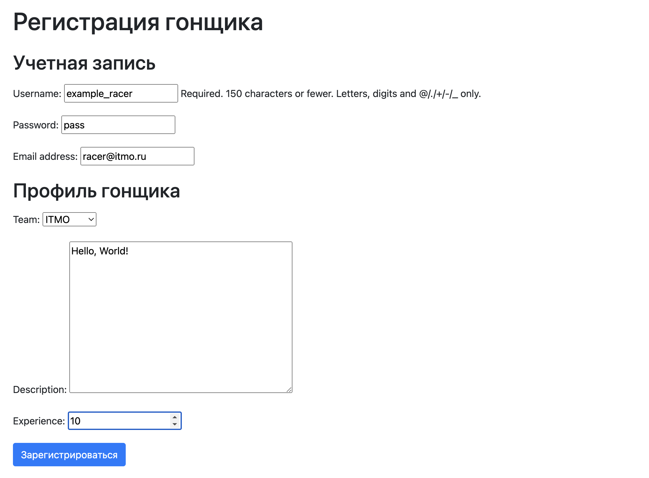Focus the Password input field
The image size is (649, 478).
click(118, 125)
